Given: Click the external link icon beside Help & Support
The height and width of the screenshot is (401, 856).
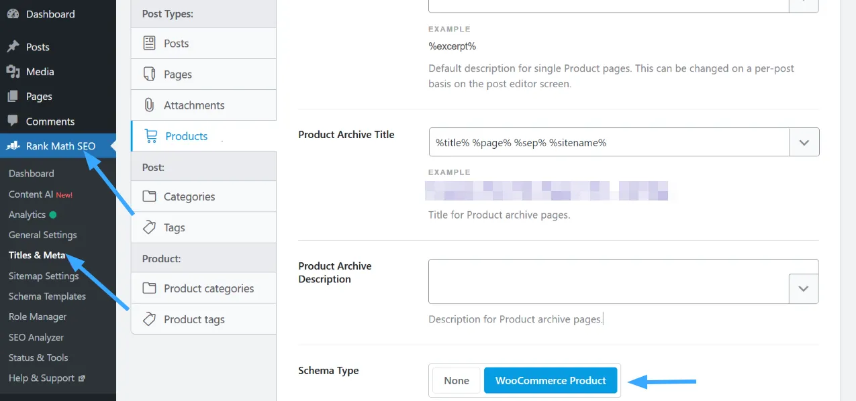Looking at the screenshot, I should click(82, 378).
